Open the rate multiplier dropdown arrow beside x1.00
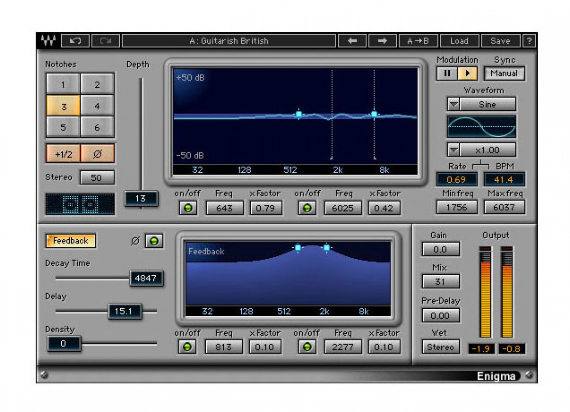Image resolution: width=570 pixels, height=412 pixels. click(454, 150)
